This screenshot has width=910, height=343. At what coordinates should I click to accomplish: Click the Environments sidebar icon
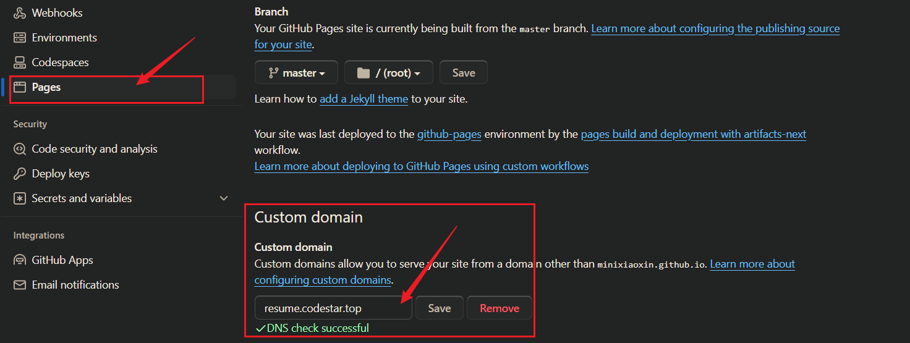[20, 38]
